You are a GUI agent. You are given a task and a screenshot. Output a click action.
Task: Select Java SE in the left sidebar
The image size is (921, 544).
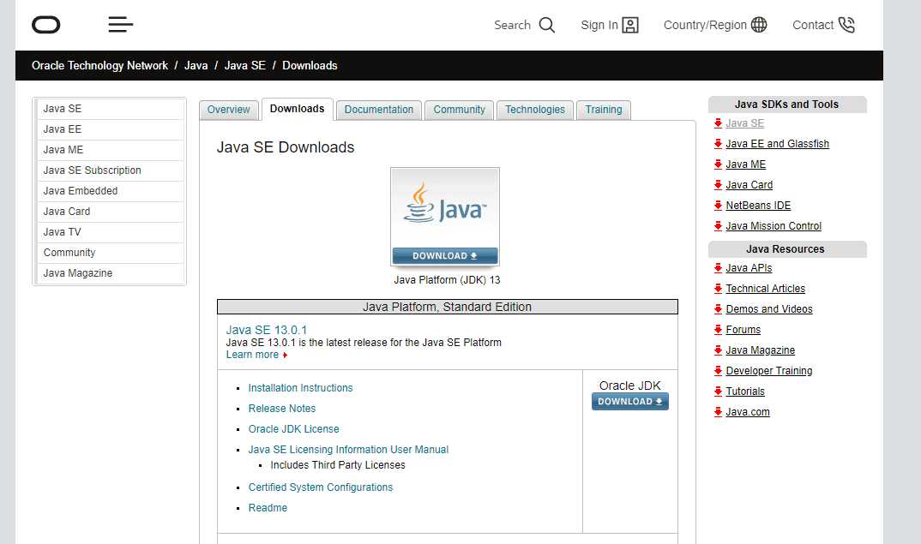coord(111,109)
